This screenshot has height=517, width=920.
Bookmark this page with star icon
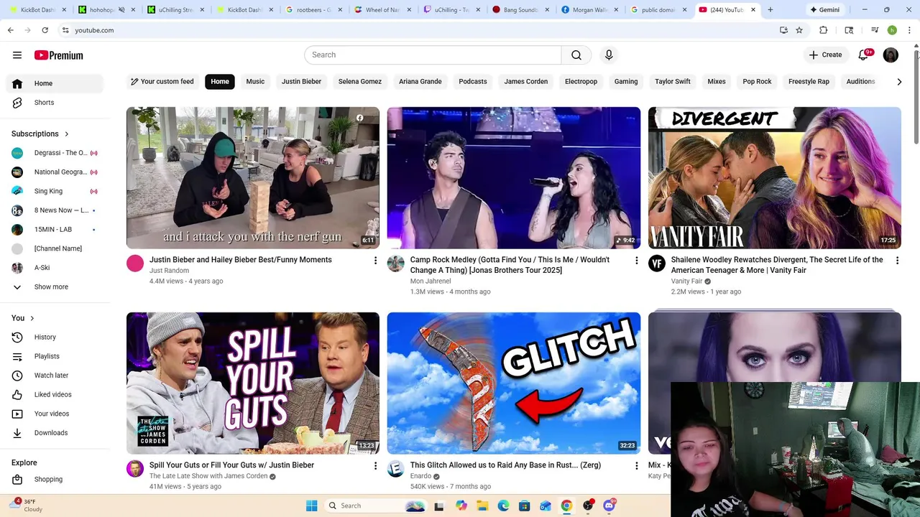799,30
